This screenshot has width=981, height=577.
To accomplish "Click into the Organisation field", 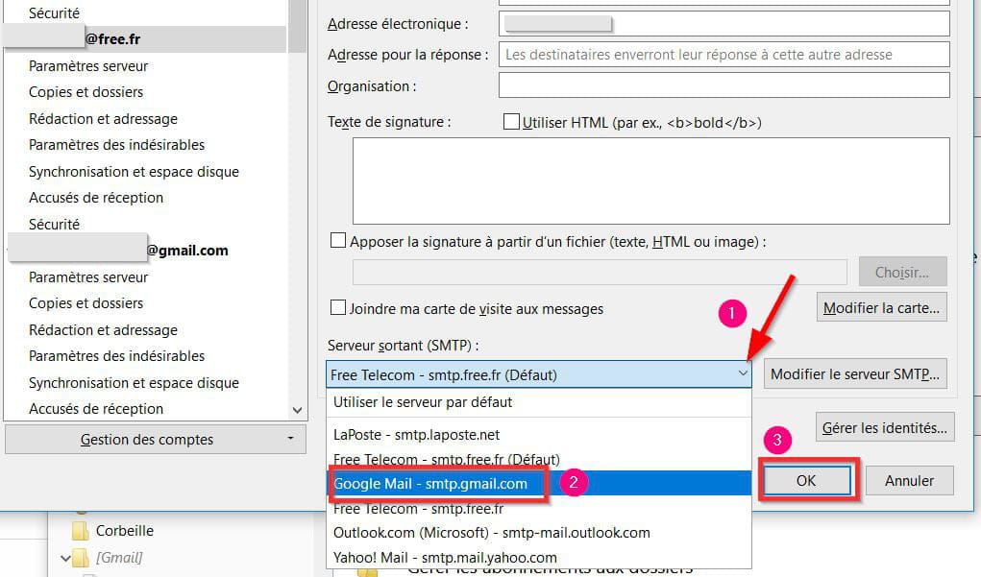I will 723,85.
